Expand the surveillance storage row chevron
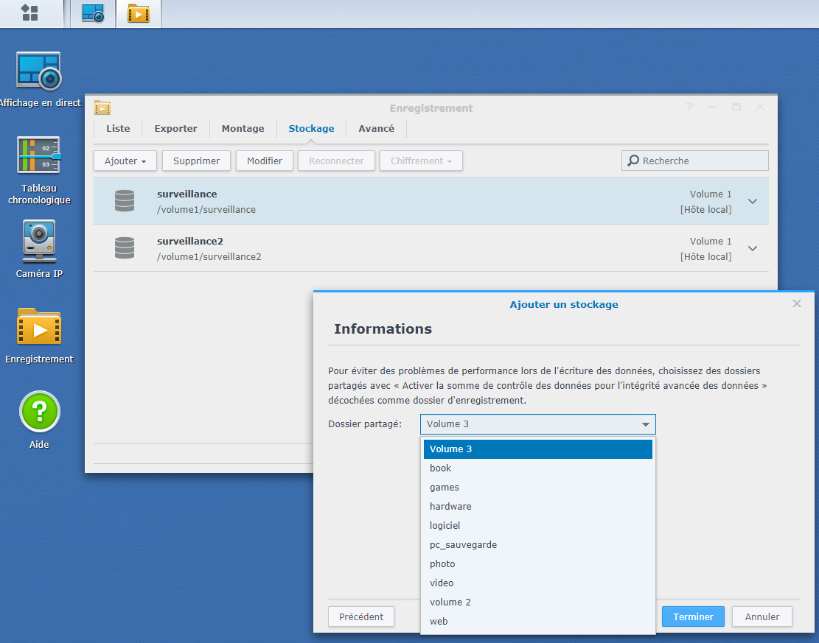This screenshot has height=643, width=819. tap(752, 201)
